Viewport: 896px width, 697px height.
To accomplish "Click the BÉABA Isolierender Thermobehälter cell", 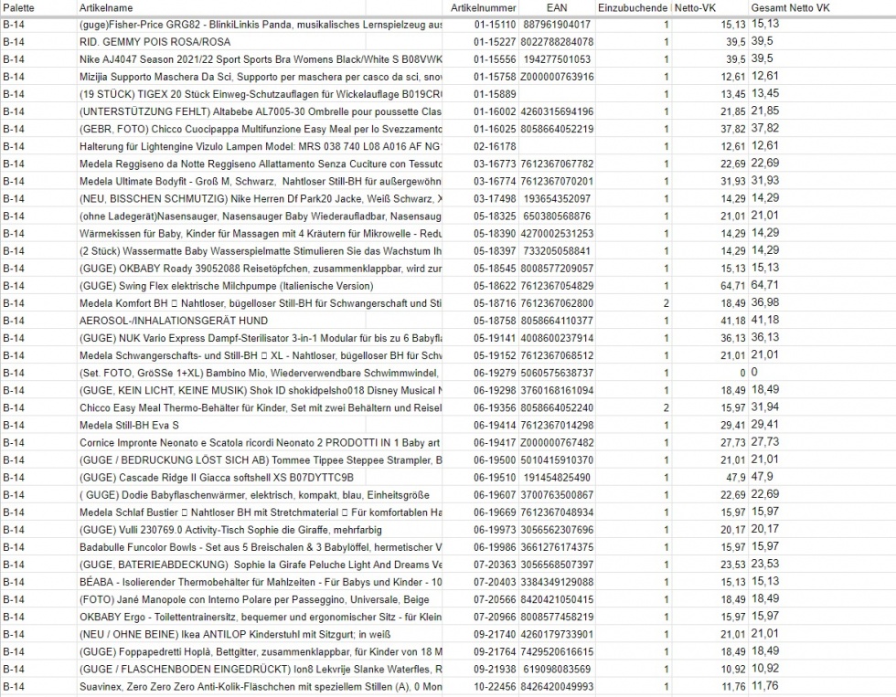I will tap(260, 582).
